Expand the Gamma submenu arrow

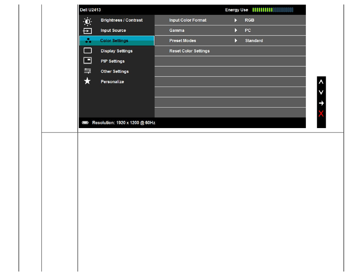click(x=236, y=30)
